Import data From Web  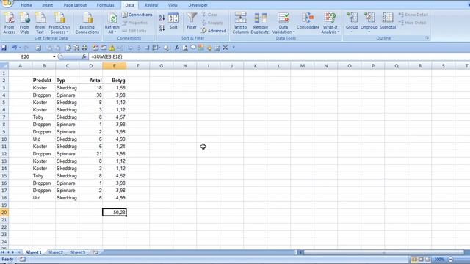click(x=24, y=23)
